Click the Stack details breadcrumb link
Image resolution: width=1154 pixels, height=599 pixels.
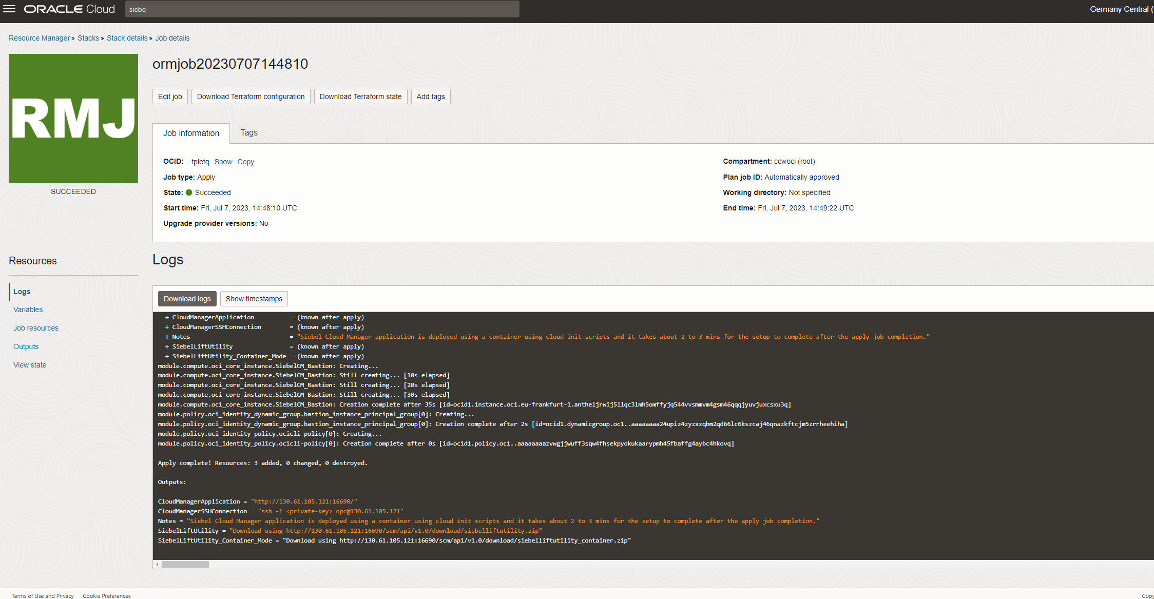[127, 37]
